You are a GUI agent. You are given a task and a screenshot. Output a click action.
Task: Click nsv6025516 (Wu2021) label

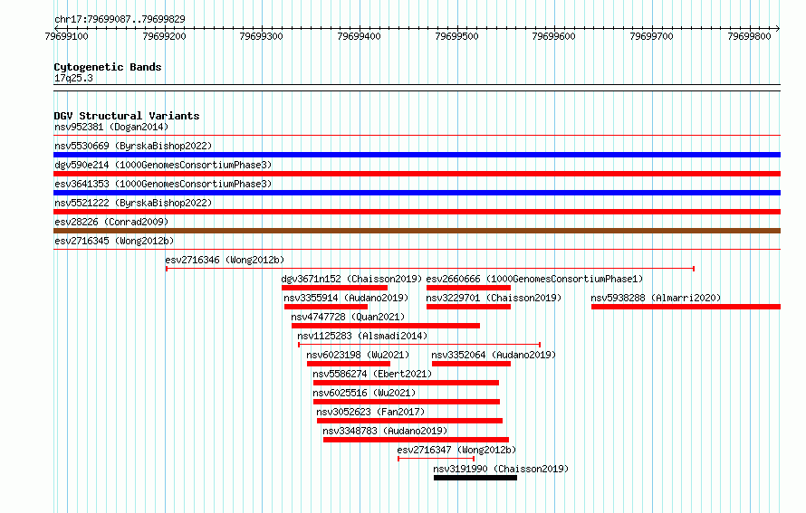coord(364,393)
